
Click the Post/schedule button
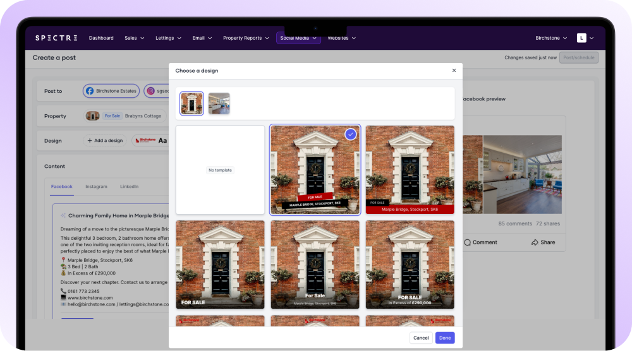point(579,57)
